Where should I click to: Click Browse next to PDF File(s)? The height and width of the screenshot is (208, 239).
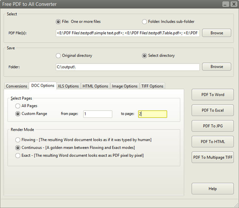point(216,33)
